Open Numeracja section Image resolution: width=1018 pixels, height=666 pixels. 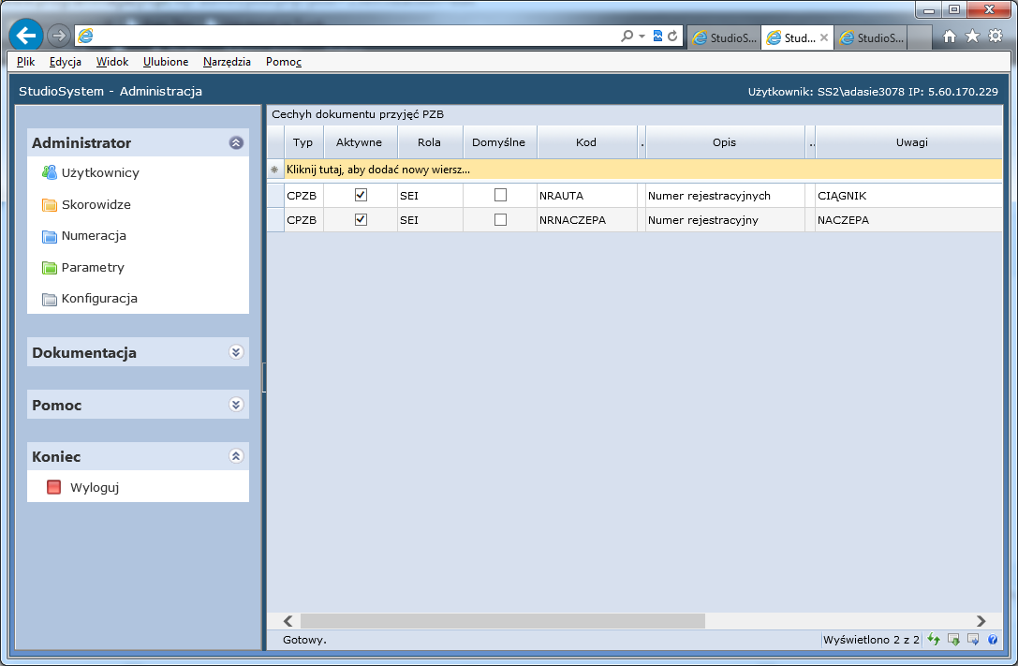(94, 236)
